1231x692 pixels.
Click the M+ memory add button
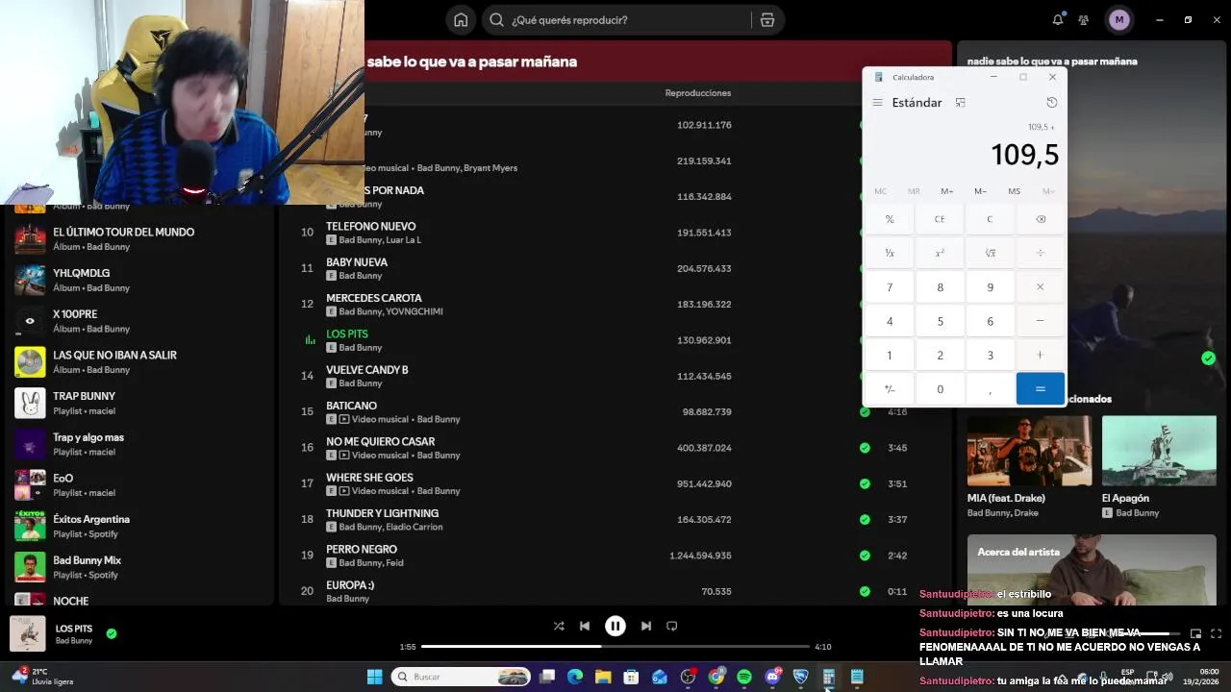(x=947, y=191)
